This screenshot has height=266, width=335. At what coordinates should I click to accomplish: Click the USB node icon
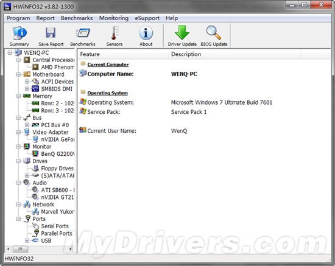pos(35,240)
